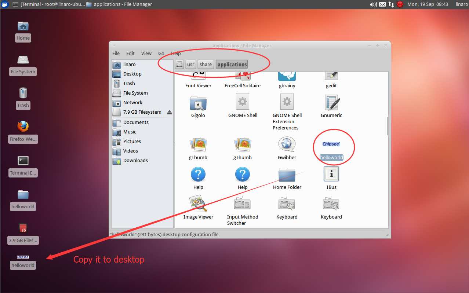Switch to Terminal window in taskbar
Screen dimensions: 469x293
click(x=48, y=4)
